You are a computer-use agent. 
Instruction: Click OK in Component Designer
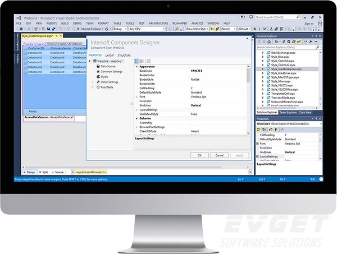click(x=199, y=155)
